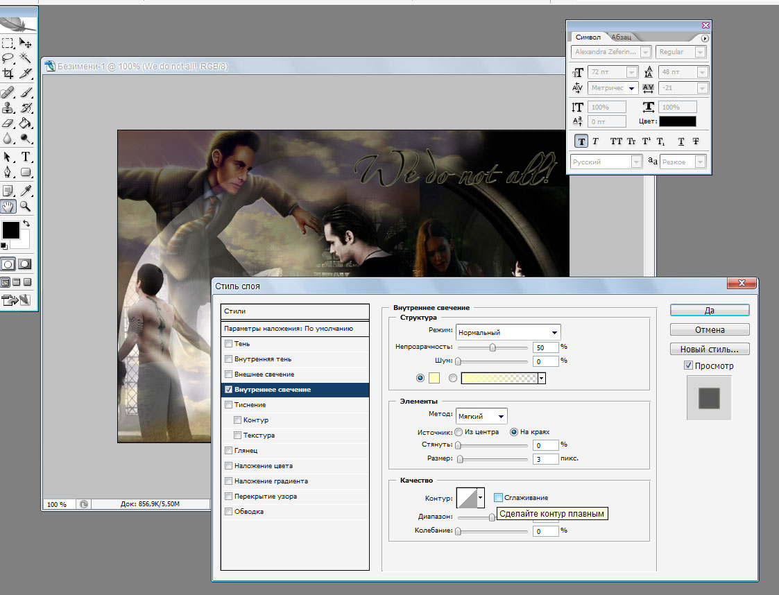Switch to the Абзац tab
The image size is (779, 595).
pyautogui.click(x=622, y=37)
